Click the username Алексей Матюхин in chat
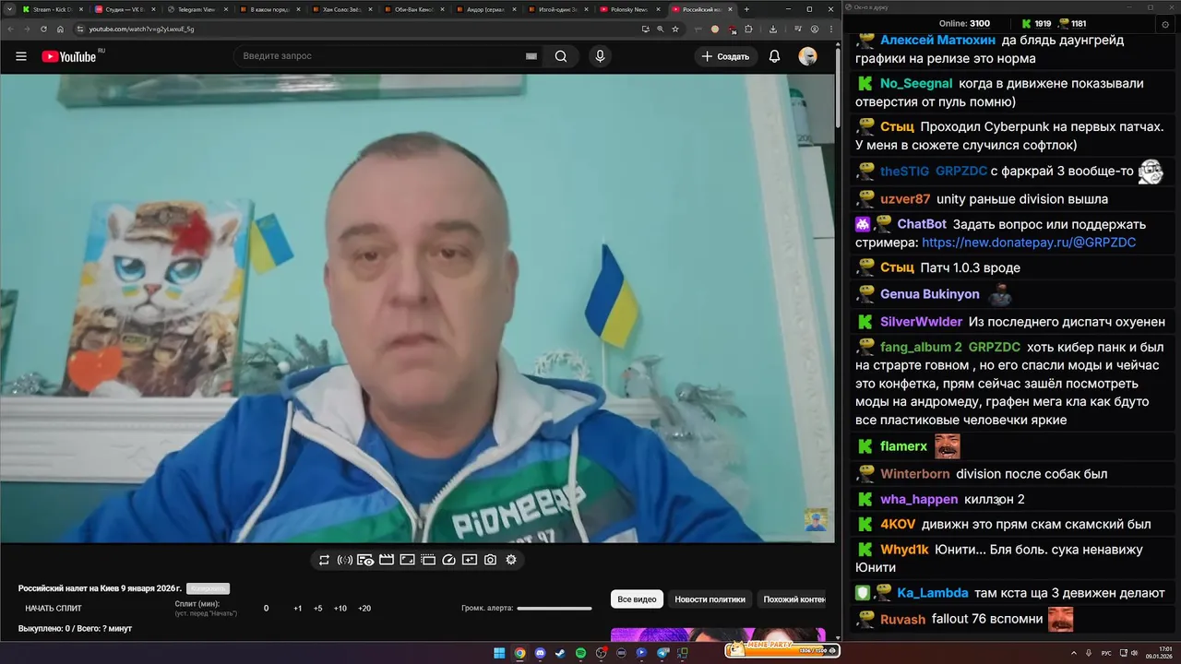The width and height of the screenshot is (1181, 664). tap(937, 41)
